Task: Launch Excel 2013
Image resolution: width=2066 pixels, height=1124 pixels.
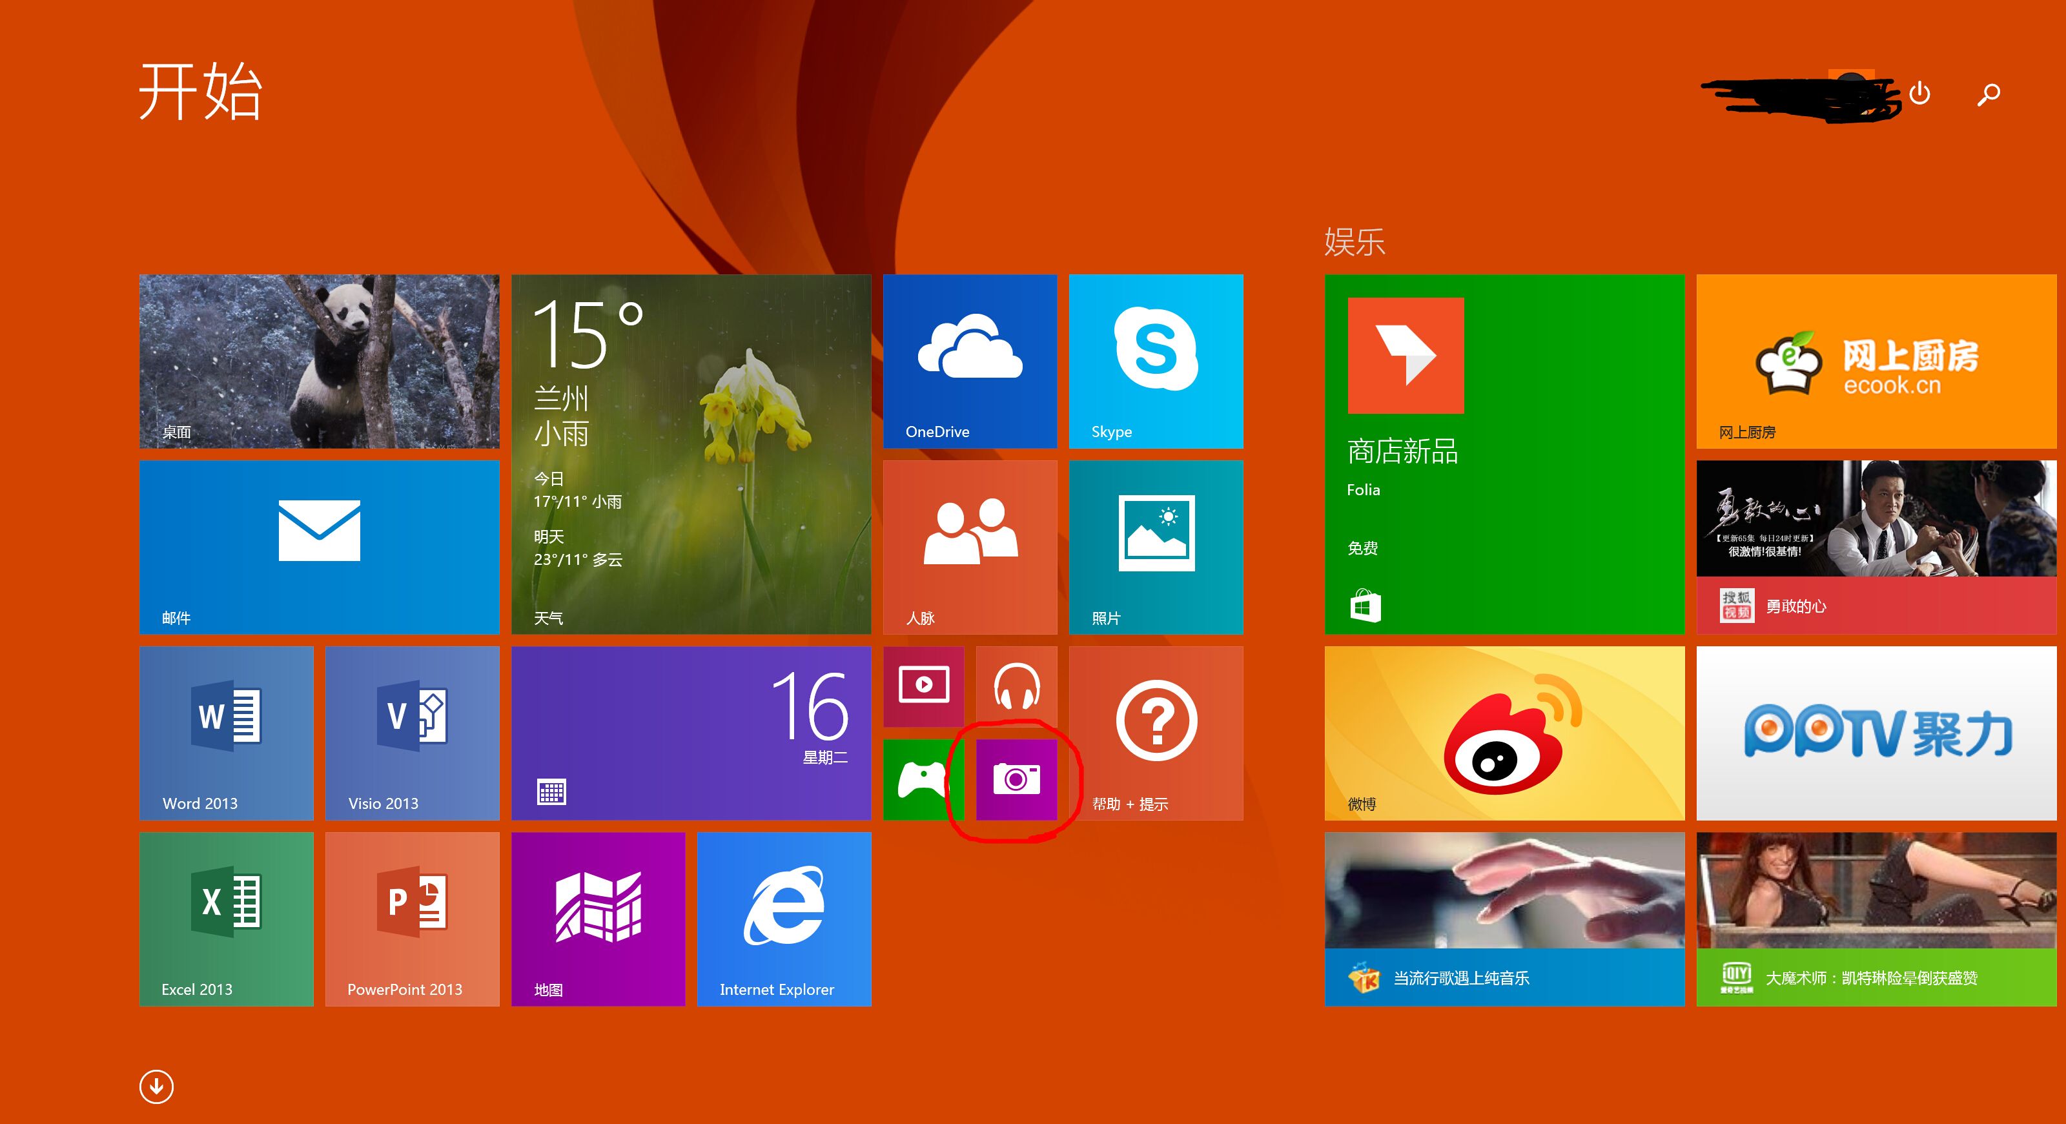Action: (x=226, y=919)
